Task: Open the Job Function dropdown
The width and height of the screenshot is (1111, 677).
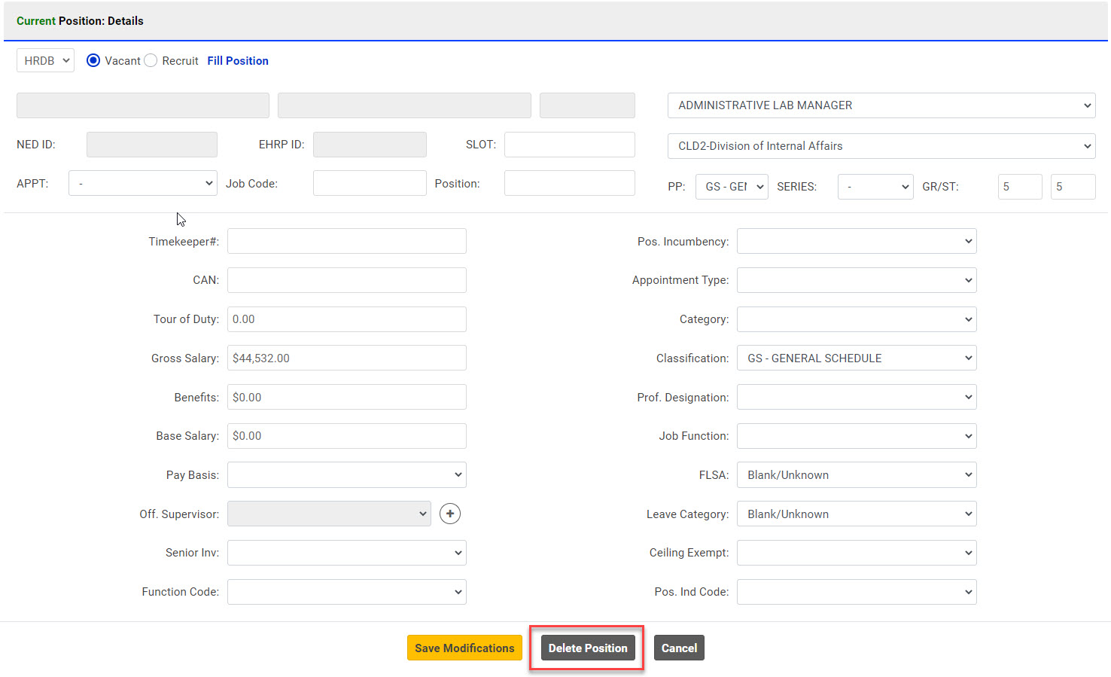Action: [x=857, y=436]
